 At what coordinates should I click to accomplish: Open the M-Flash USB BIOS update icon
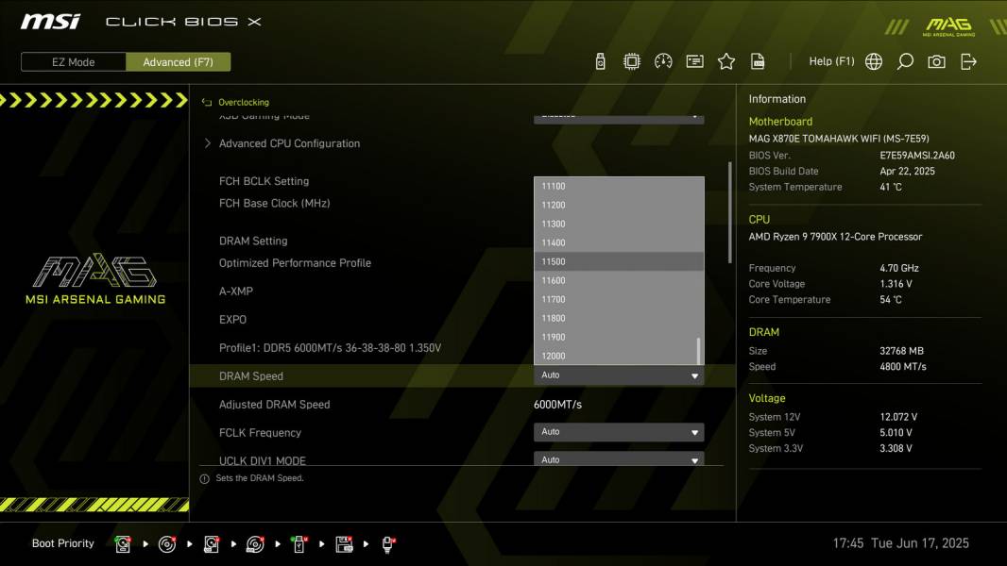[x=601, y=61]
